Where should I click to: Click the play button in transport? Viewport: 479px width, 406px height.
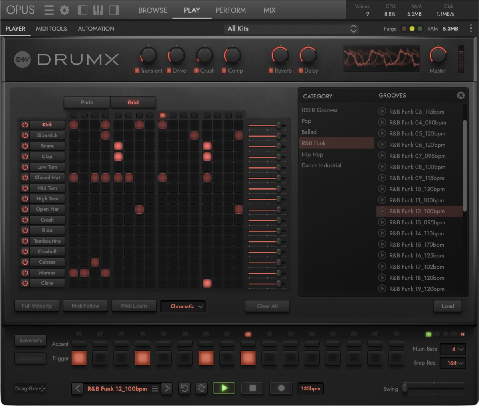point(224,388)
